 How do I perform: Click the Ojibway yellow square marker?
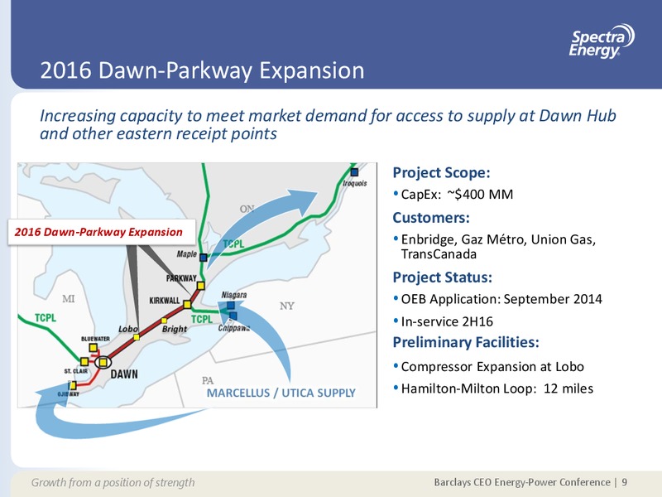point(73,385)
